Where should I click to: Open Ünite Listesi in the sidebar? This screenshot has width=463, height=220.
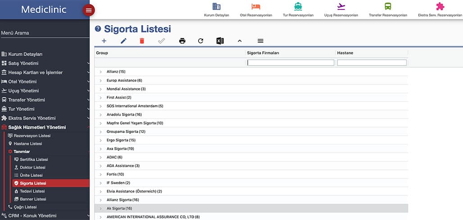[x=31, y=176]
